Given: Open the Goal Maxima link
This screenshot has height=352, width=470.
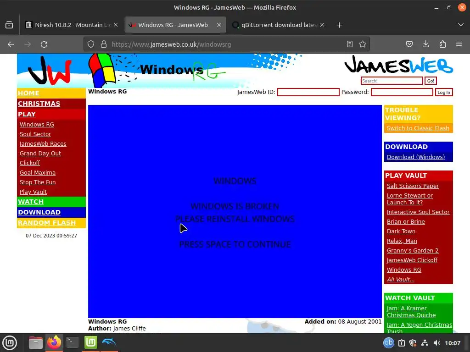Looking at the screenshot, I should point(38,172).
